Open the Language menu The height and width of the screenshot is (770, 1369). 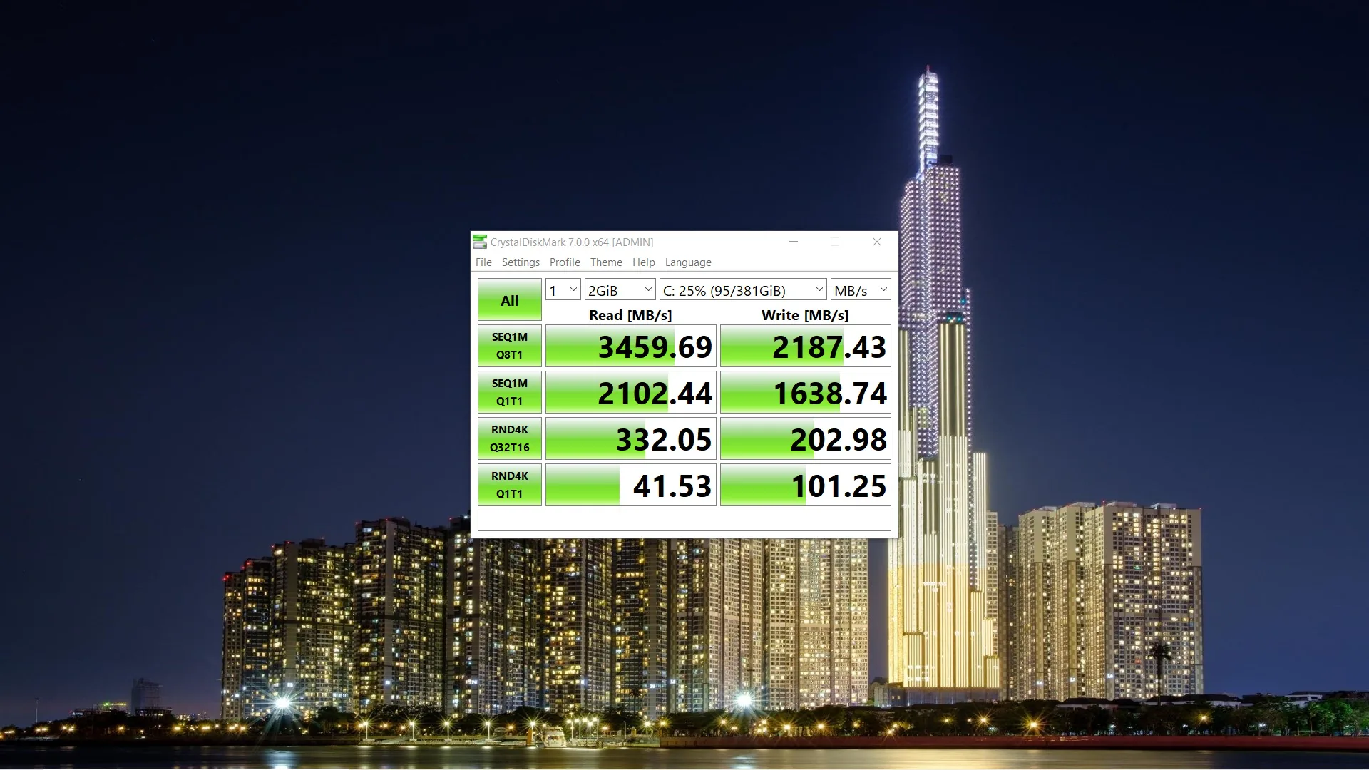tap(688, 262)
